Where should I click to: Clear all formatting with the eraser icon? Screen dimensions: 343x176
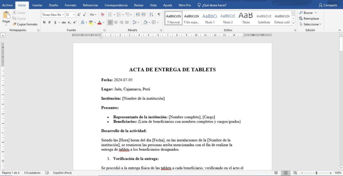click(102, 15)
